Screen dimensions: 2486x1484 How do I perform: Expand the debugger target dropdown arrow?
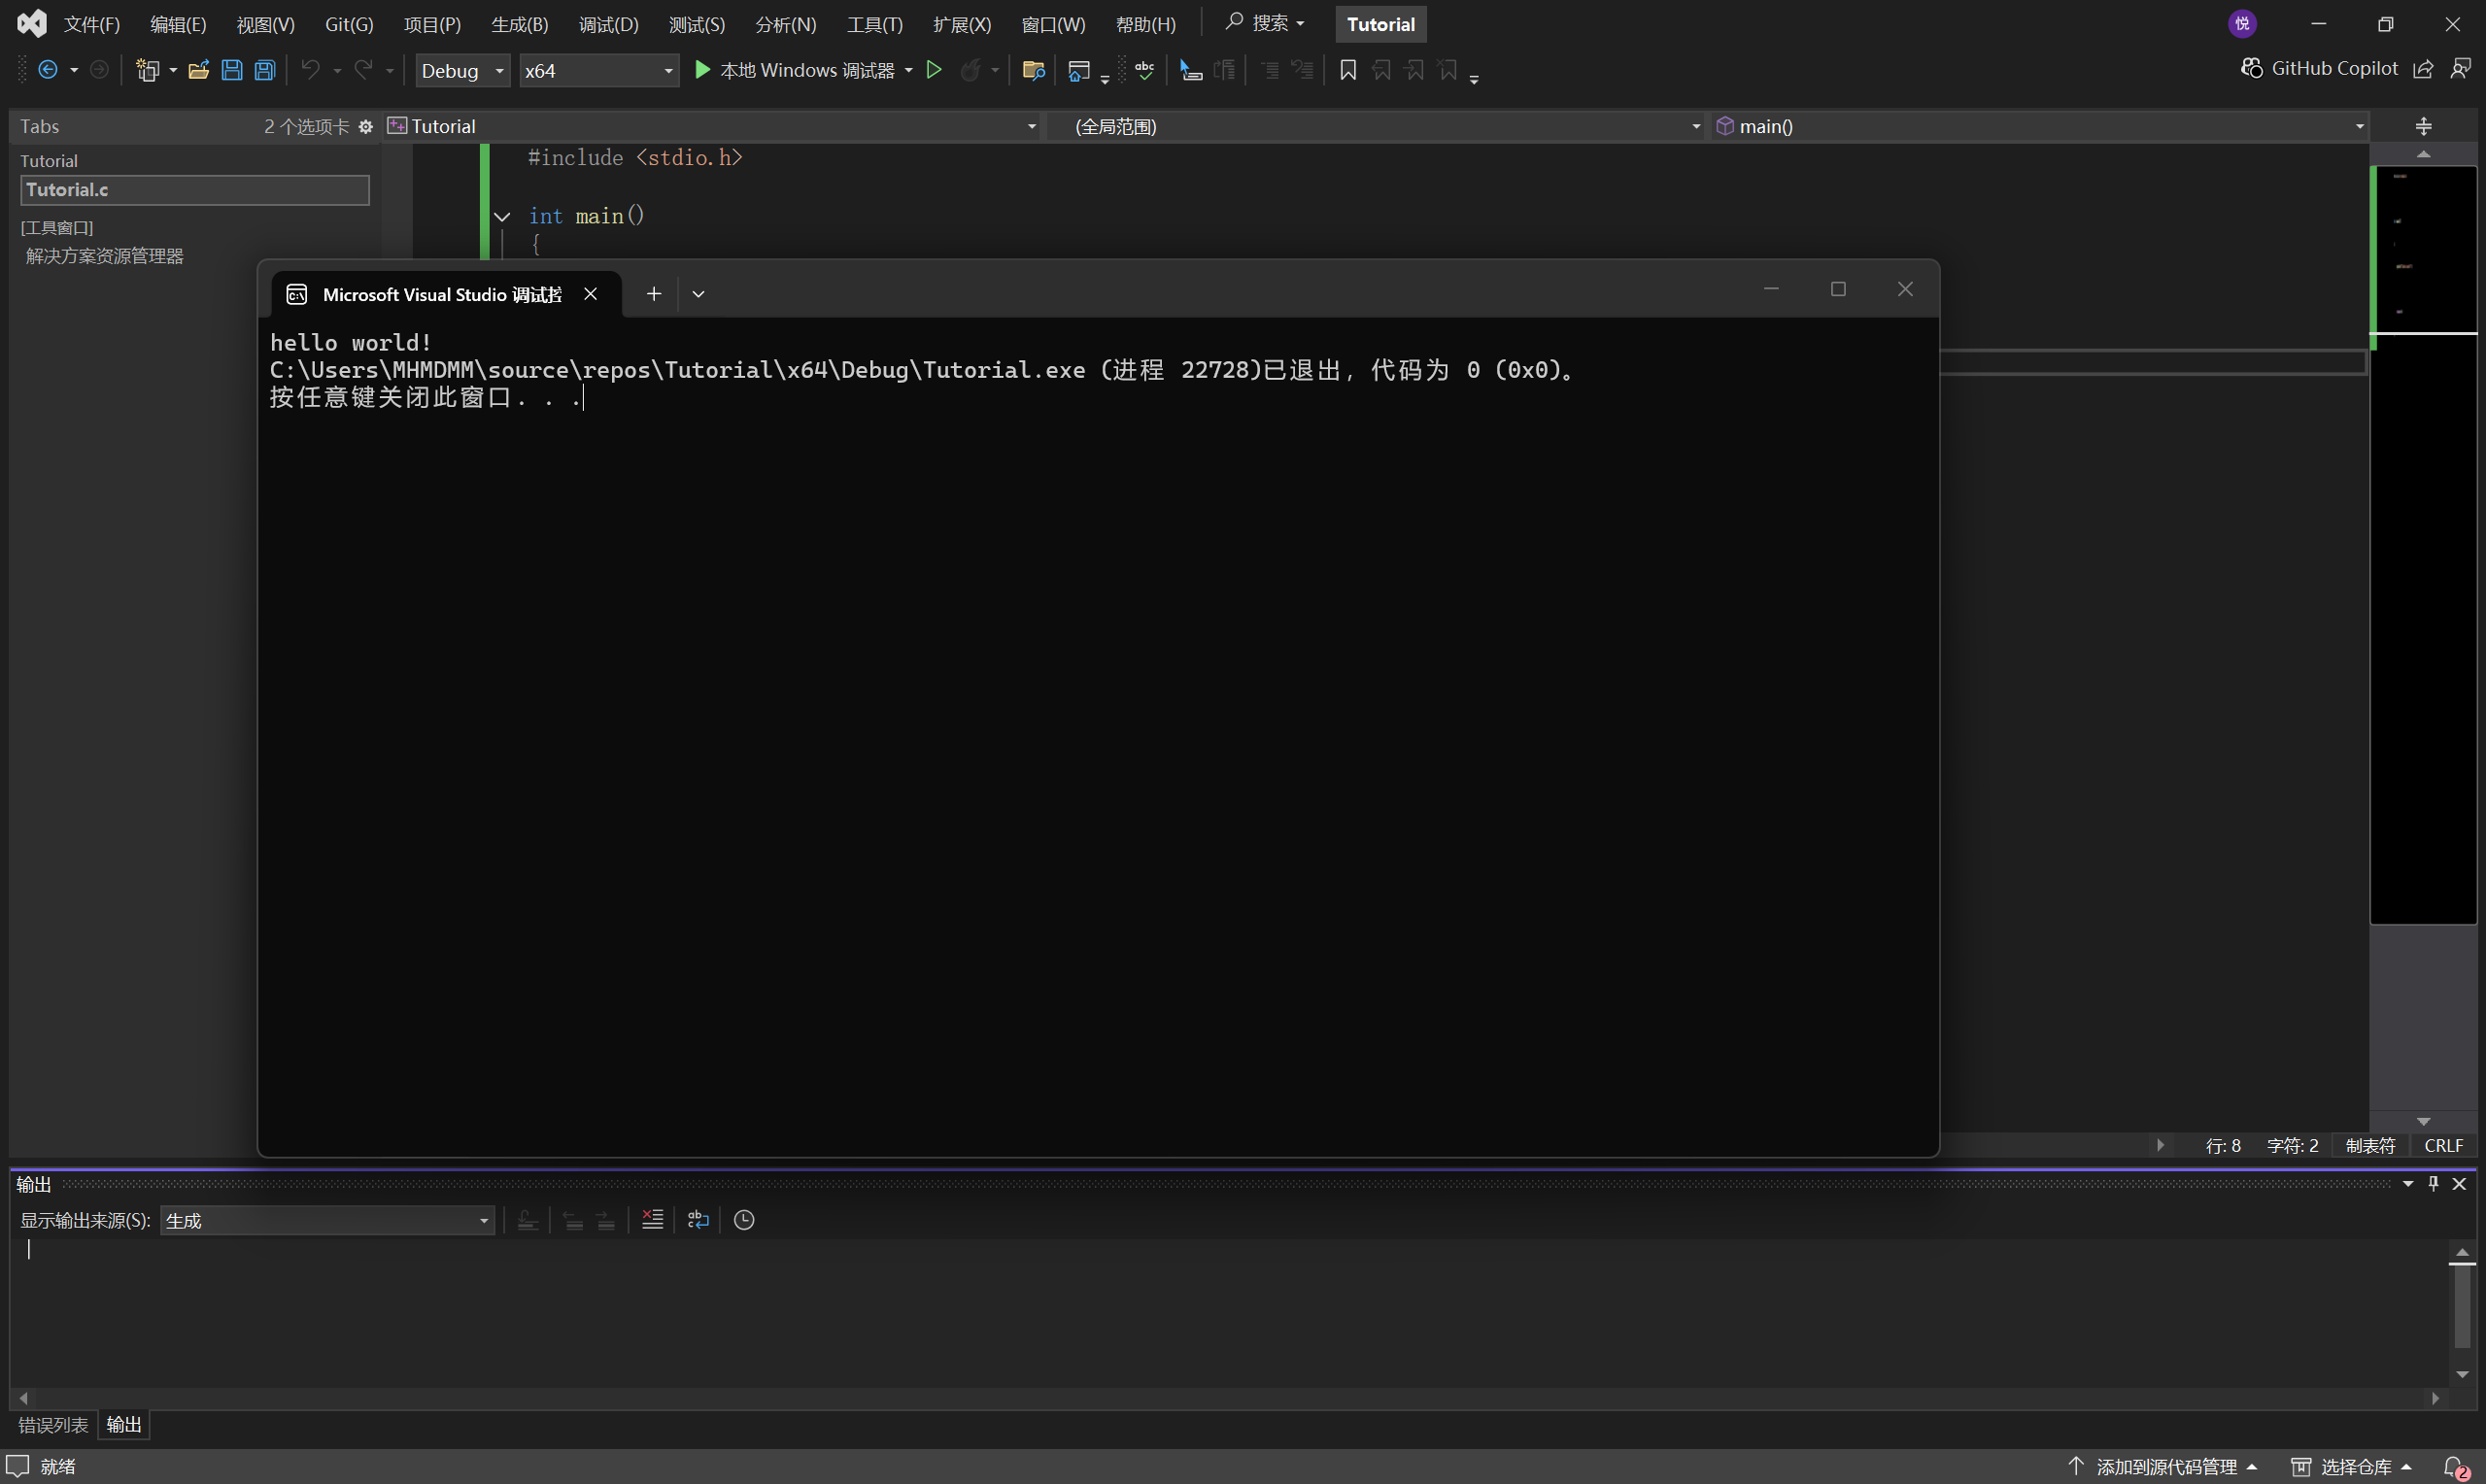[908, 70]
